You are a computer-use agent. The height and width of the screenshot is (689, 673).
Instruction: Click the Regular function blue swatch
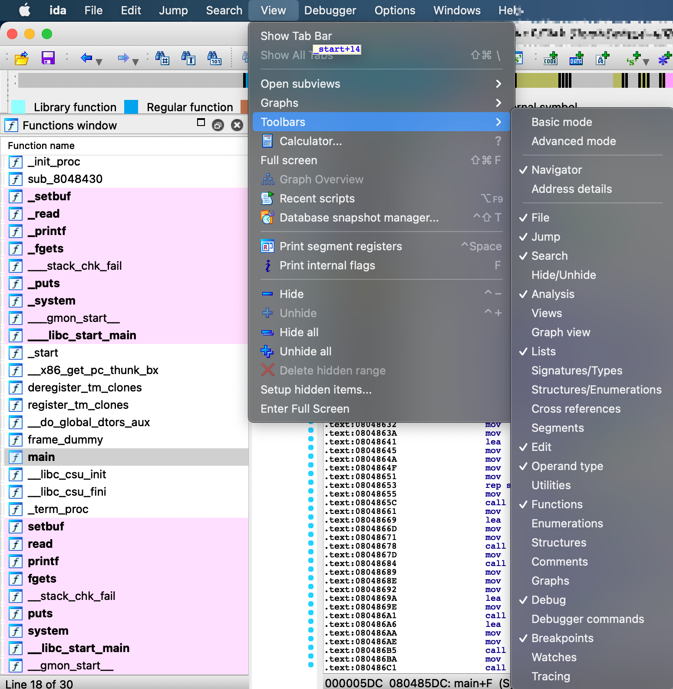[x=131, y=107]
